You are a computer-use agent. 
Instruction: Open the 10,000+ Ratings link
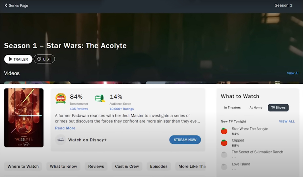click(121, 109)
